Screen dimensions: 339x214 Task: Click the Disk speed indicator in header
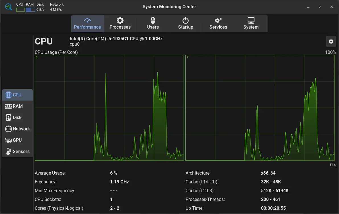40,10
